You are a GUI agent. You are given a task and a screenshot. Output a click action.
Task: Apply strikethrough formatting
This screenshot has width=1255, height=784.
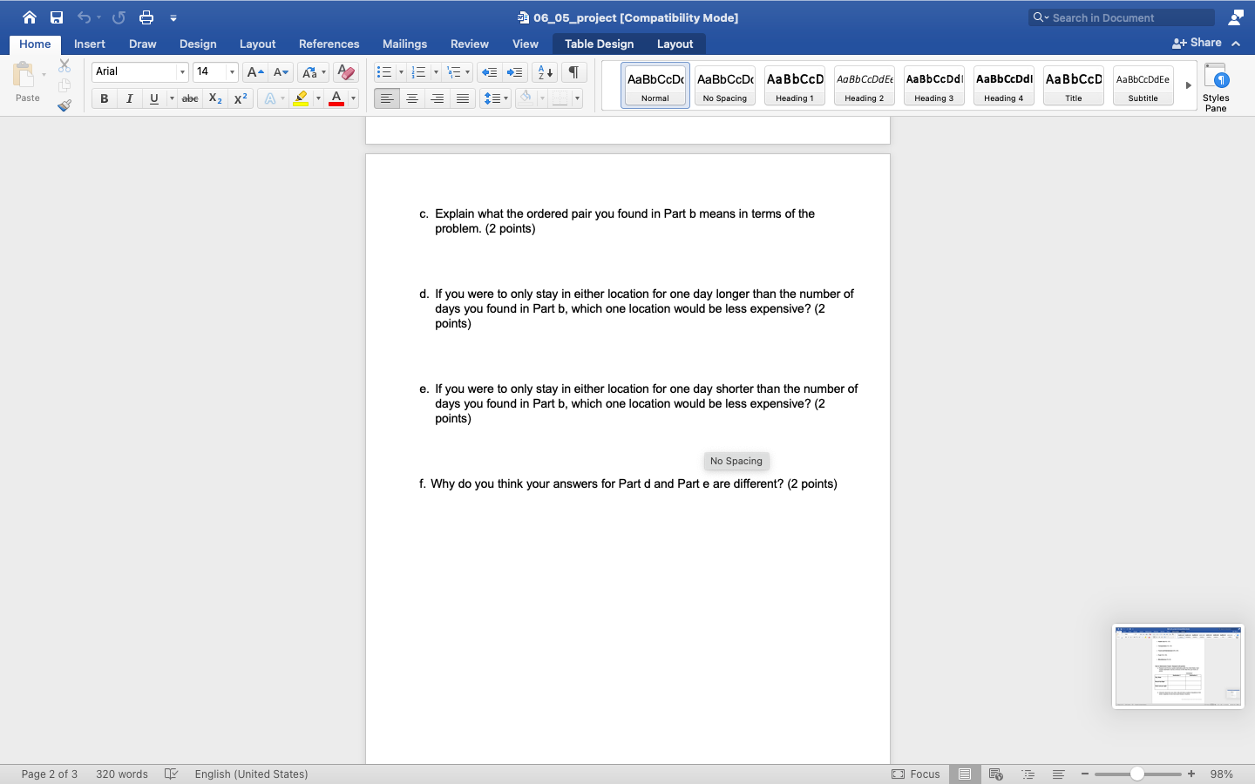(190, 98)
